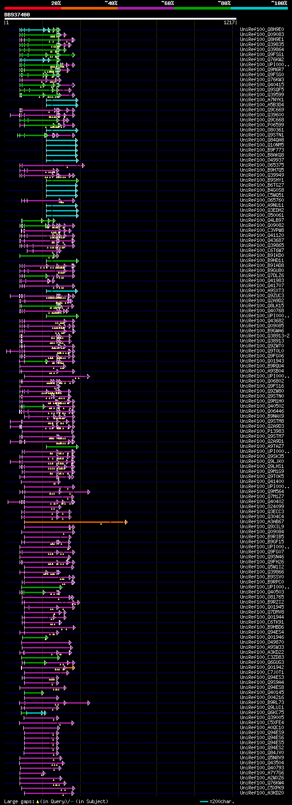
Task: Click the UniRef100_O81765 label
Action: point(262,597)
